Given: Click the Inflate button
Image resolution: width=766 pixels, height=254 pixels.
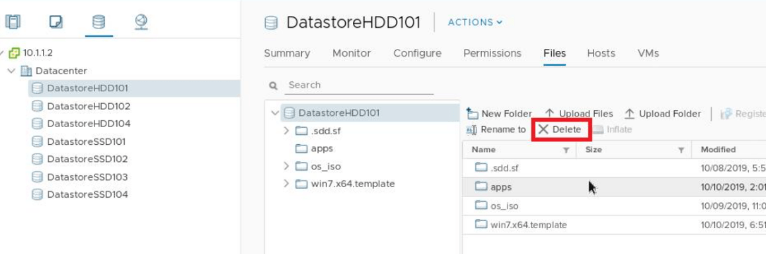Looking at the screenshot, I should [x=612, y=130].
